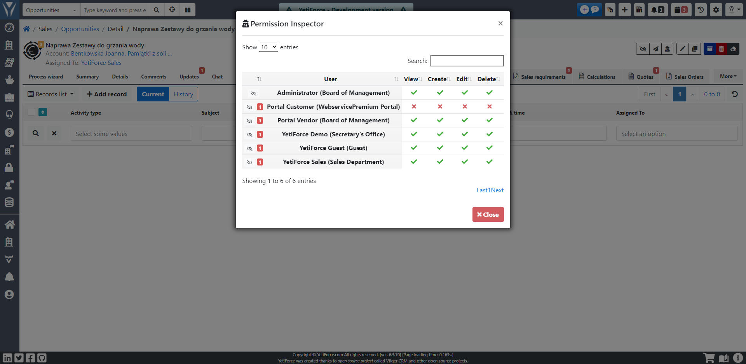Sort by the Edit column header
The image size is (746, 364).
464,79
